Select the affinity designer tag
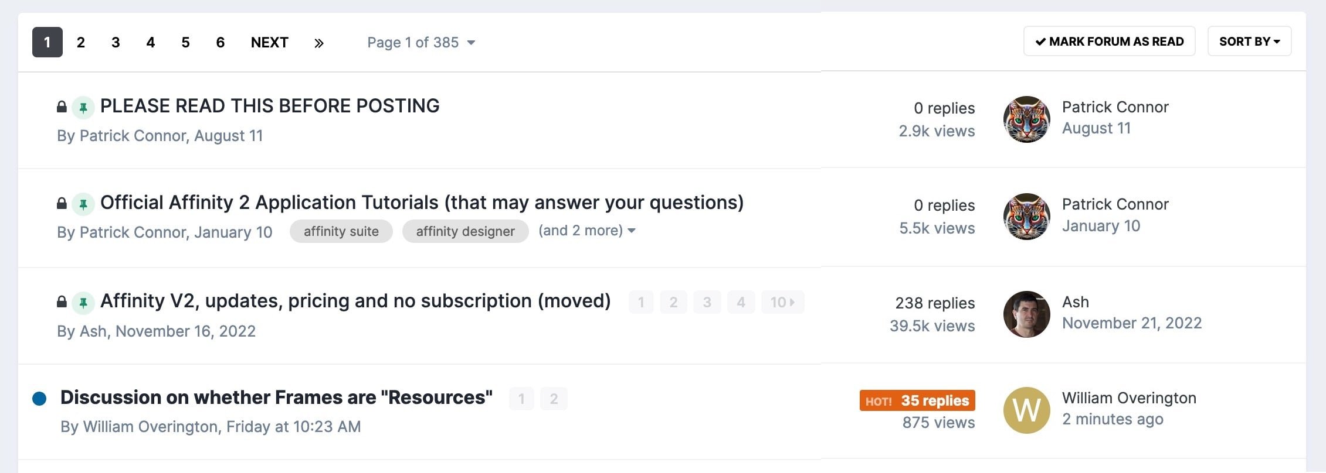This screenshot has height=473, width=1326. pos(466,231)
